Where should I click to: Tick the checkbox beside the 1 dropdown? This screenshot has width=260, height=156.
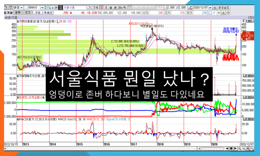[210, 13]
